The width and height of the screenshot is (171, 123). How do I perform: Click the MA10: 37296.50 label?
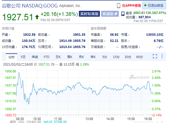(x=55, y=122)
